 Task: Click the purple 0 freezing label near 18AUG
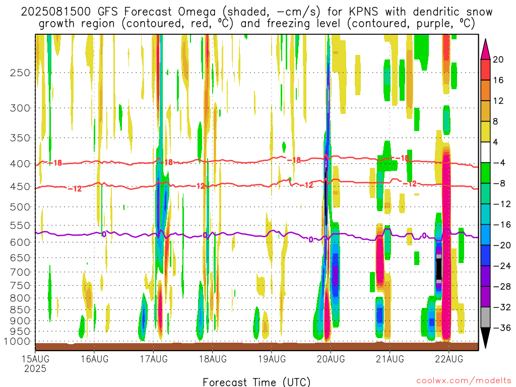(205, 235)
